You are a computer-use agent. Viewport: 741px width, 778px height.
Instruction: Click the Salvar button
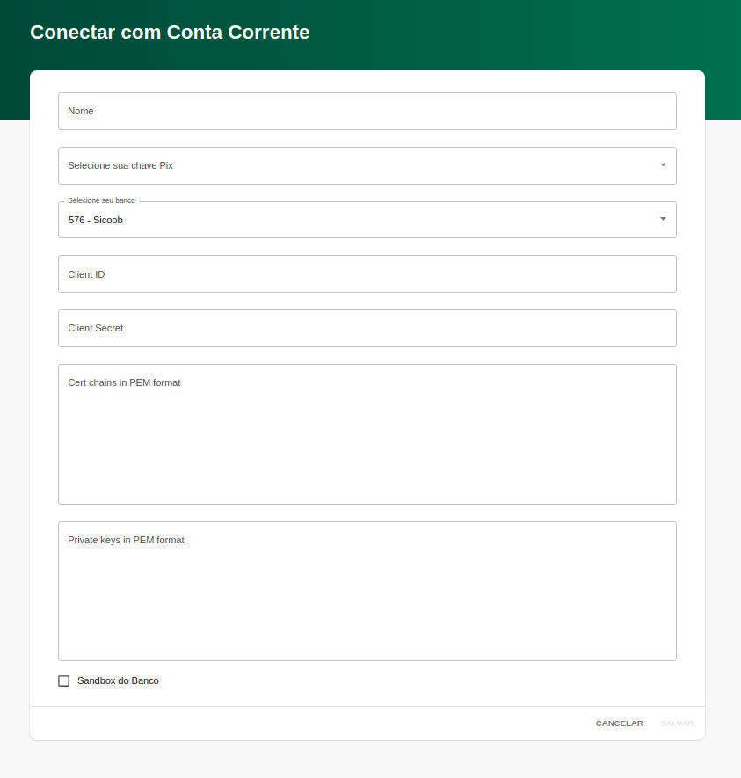[676, 723]
